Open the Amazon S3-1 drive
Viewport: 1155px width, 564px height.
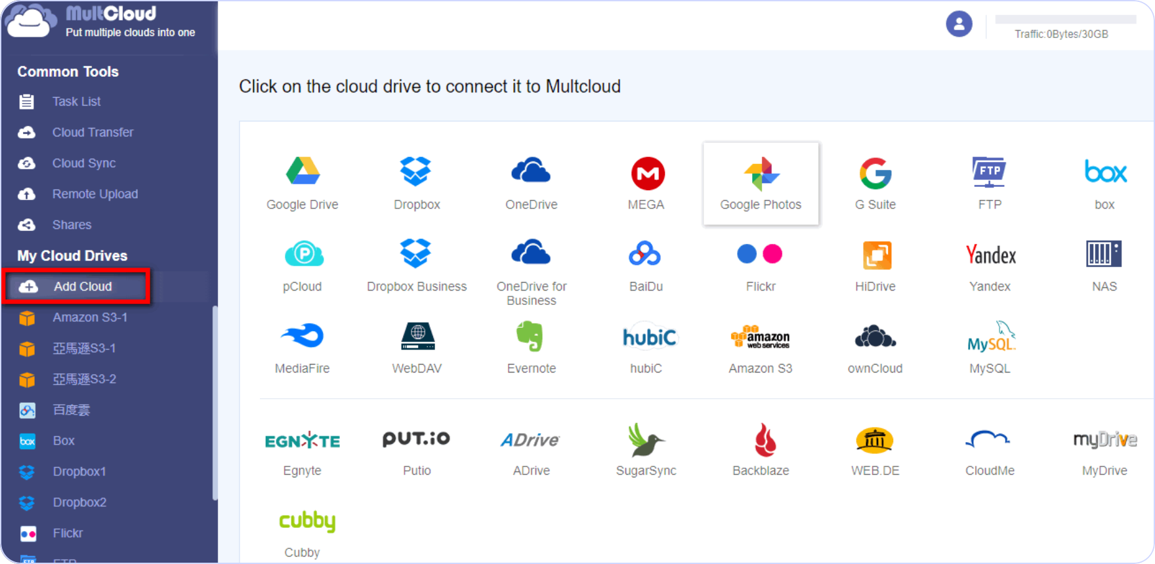point(90,317)
